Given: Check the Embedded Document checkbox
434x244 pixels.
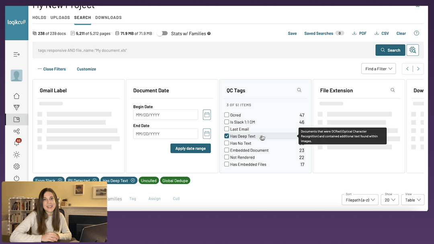Looking at the screenshot, I should tap(227, 150).
